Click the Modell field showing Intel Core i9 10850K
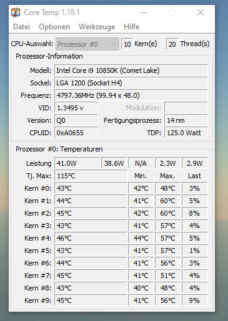 click(131, 70)
